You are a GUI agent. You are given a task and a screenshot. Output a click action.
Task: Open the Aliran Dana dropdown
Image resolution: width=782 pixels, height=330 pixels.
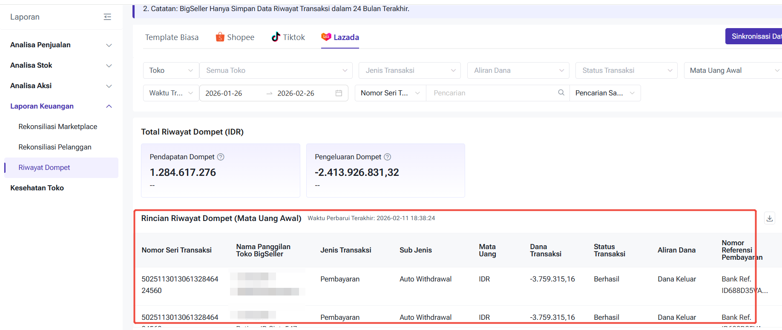(x=518, y=71)
